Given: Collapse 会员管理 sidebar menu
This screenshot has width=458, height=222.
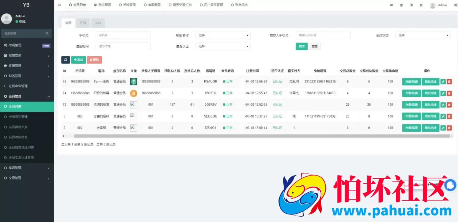Looking at the screenshot, I should (x=27, y=96).
